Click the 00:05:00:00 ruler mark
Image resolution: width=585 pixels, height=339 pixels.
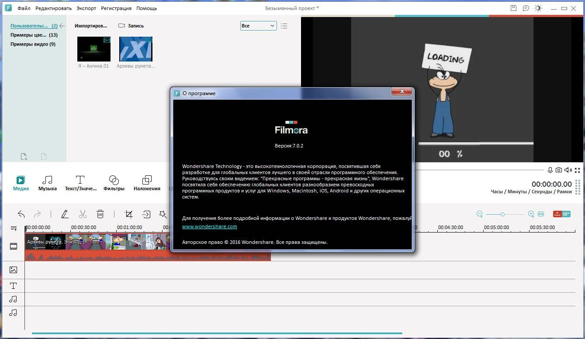pos(496,227)
